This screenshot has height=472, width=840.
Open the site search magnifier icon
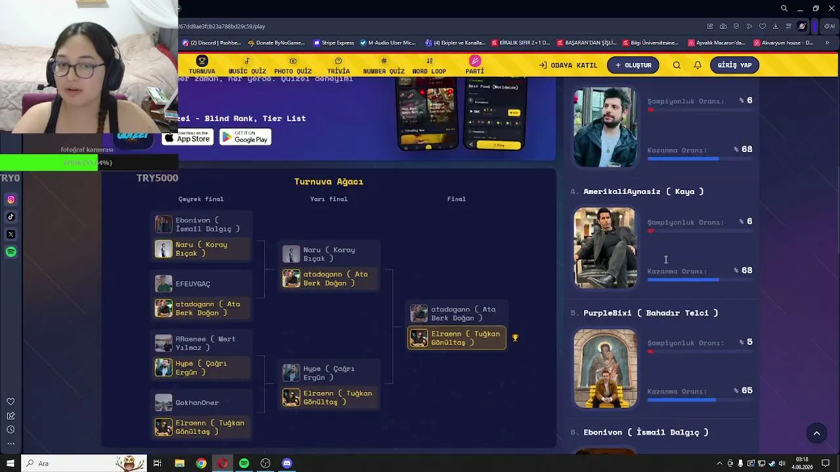(677, 66)
